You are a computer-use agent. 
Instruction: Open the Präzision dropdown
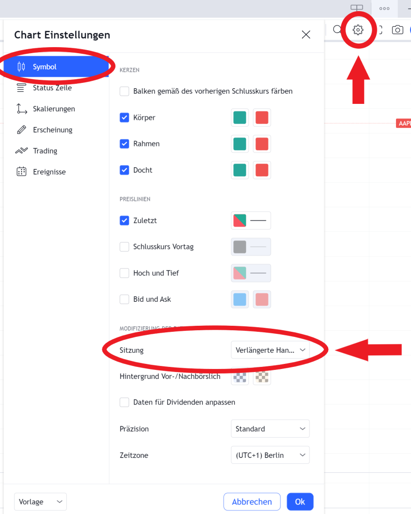tap(270, 429)
